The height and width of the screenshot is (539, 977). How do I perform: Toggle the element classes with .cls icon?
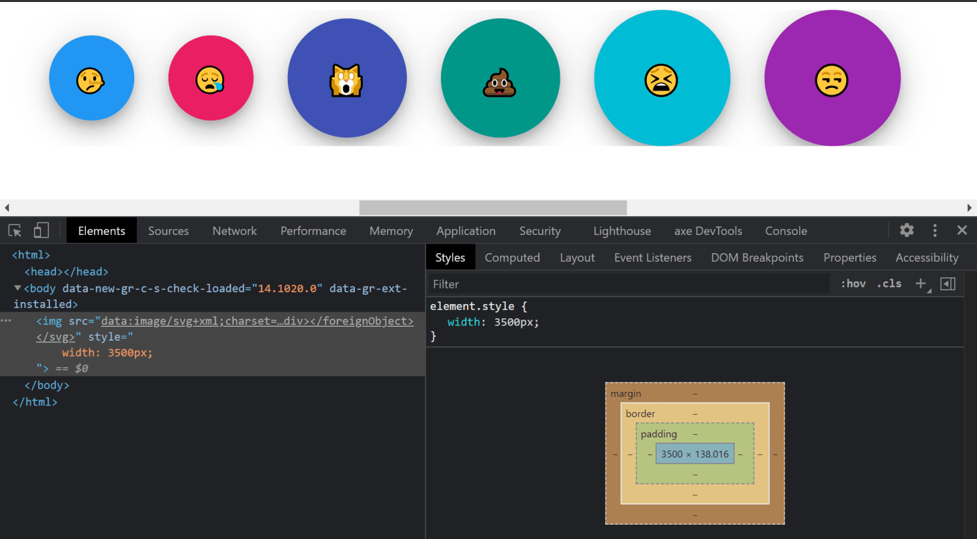tap(888, 283)
